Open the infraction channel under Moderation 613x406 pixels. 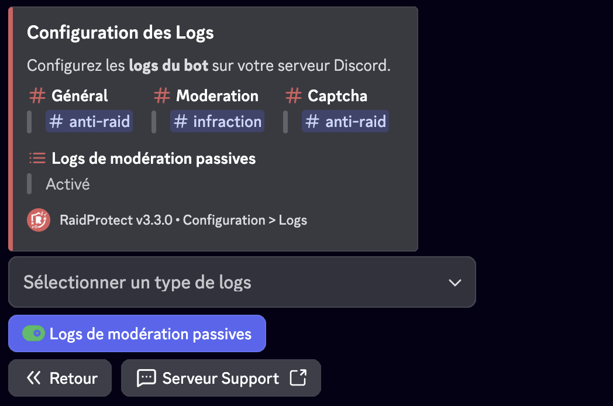click(217, 121)
